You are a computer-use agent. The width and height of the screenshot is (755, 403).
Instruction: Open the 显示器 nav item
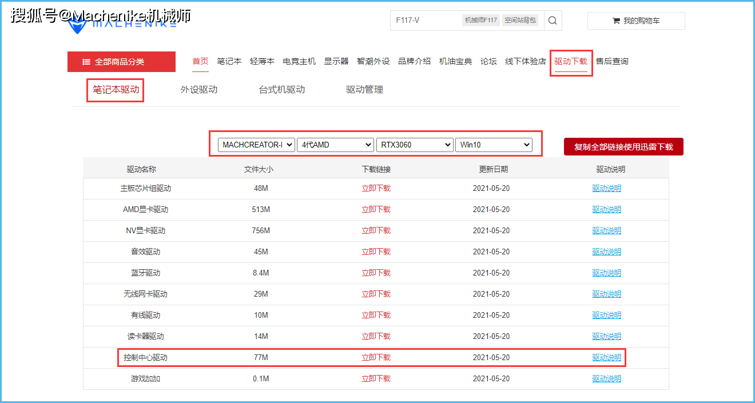coord(336,61)
